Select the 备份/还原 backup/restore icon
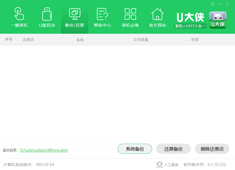235x170 pixels. pyautogui.click(x=74, y=17)
